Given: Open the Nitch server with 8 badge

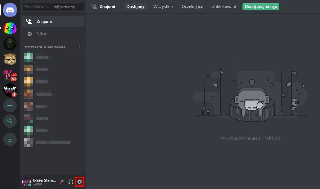Looking at the screenshot, I should 10,90.
